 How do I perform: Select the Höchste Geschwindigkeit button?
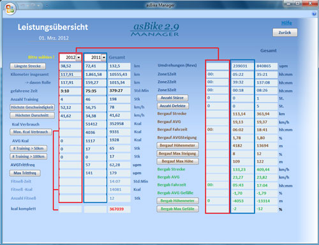[32, 107]
